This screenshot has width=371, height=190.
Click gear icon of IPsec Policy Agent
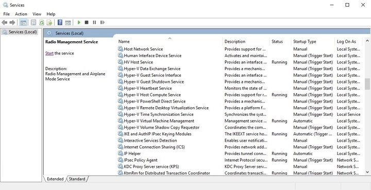coord(121,160)
